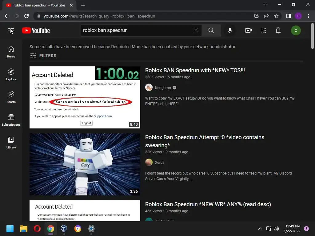Open the clock showing 12:49 PM

click(292, 229)
